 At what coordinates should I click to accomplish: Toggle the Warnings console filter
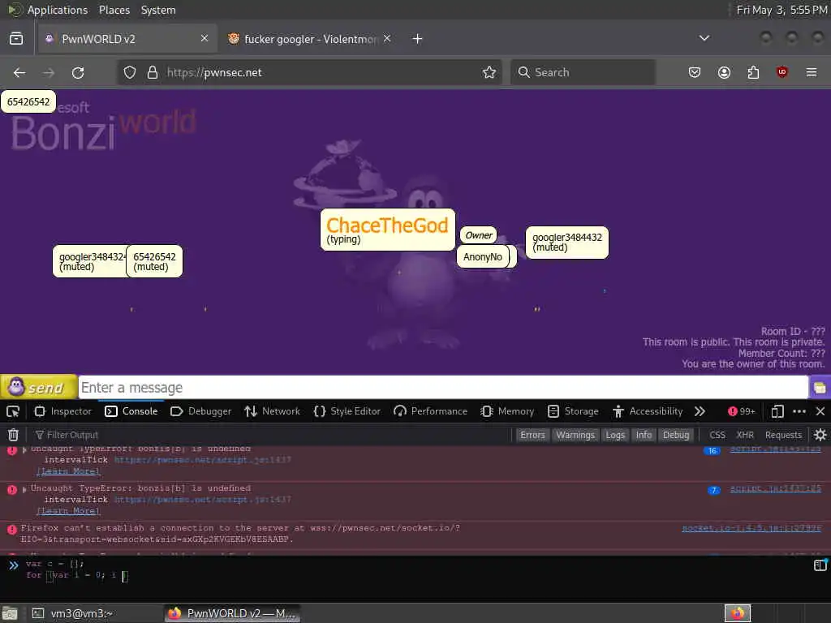tap(575, 435)
